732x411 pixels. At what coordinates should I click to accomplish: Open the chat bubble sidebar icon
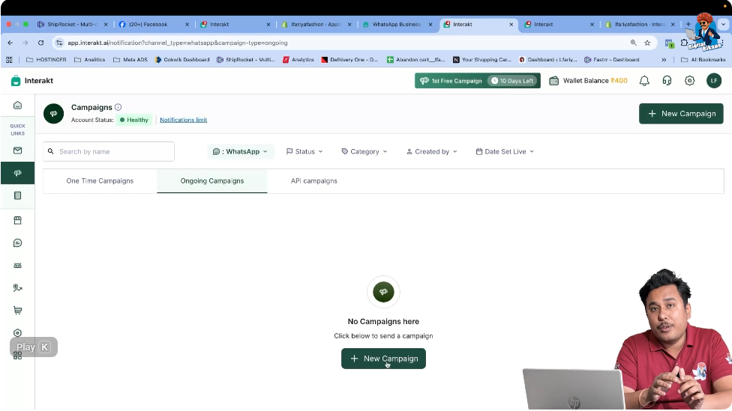(x=17, y=243)
